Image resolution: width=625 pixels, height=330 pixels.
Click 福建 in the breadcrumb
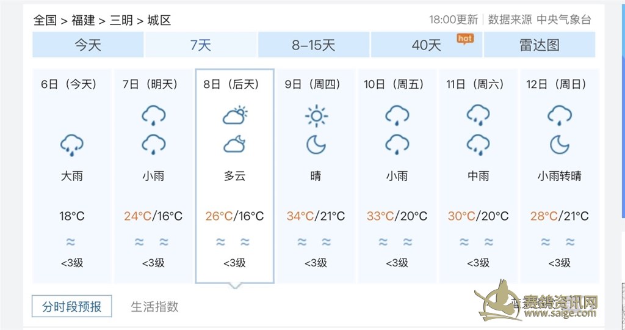(83, 20)
